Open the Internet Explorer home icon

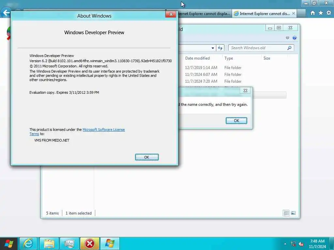tap(312, 13)
